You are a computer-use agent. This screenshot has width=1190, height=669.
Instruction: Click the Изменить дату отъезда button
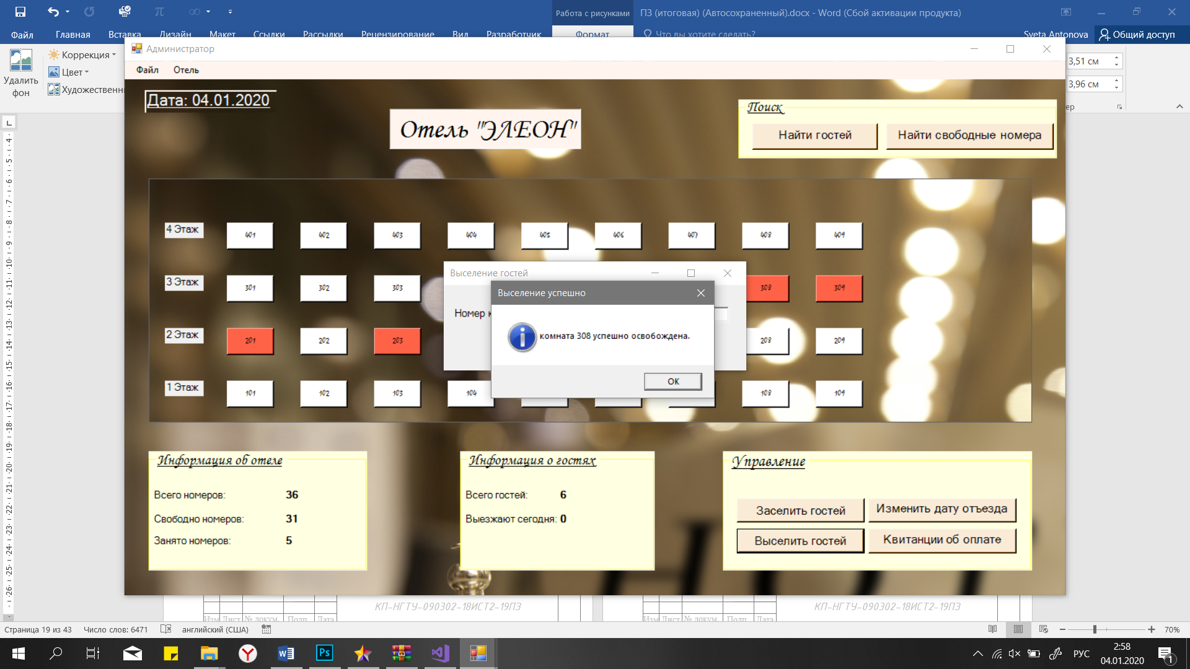click(941, 509)
